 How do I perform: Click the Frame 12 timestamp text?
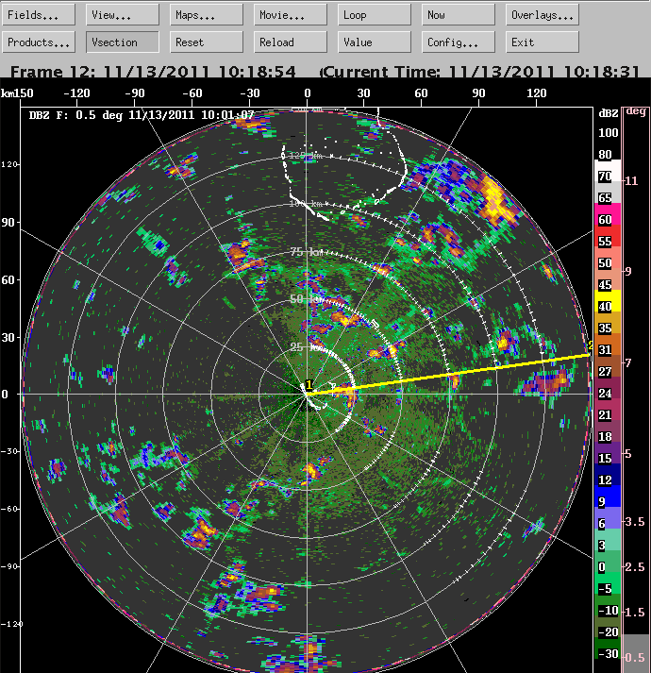153,72
